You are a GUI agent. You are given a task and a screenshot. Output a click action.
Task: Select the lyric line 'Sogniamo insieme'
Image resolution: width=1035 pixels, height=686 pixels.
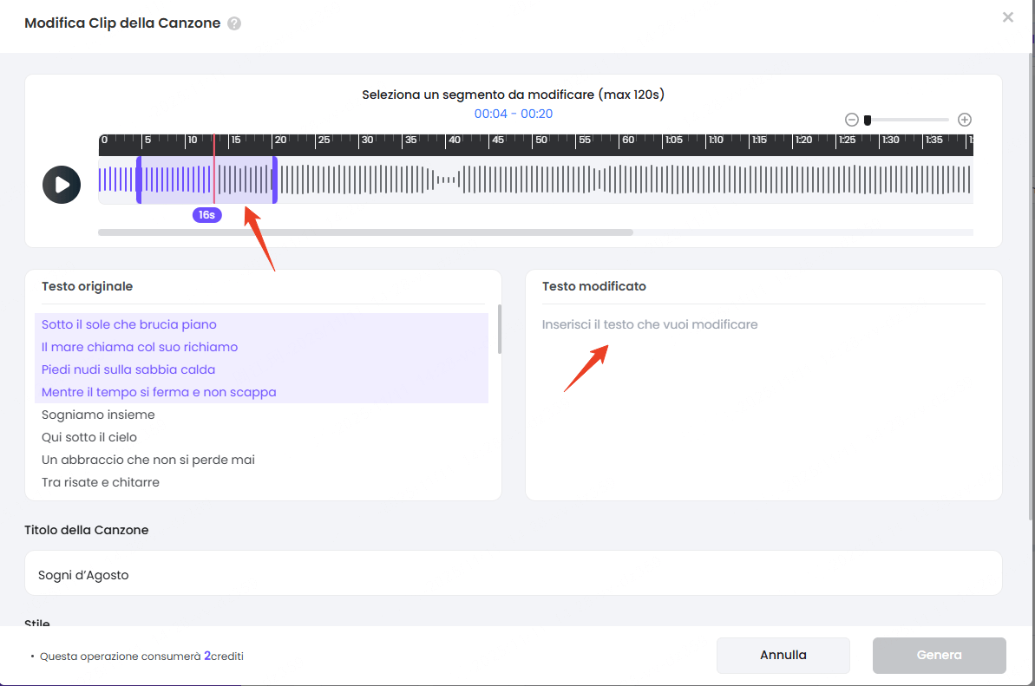tap(98, 415)
